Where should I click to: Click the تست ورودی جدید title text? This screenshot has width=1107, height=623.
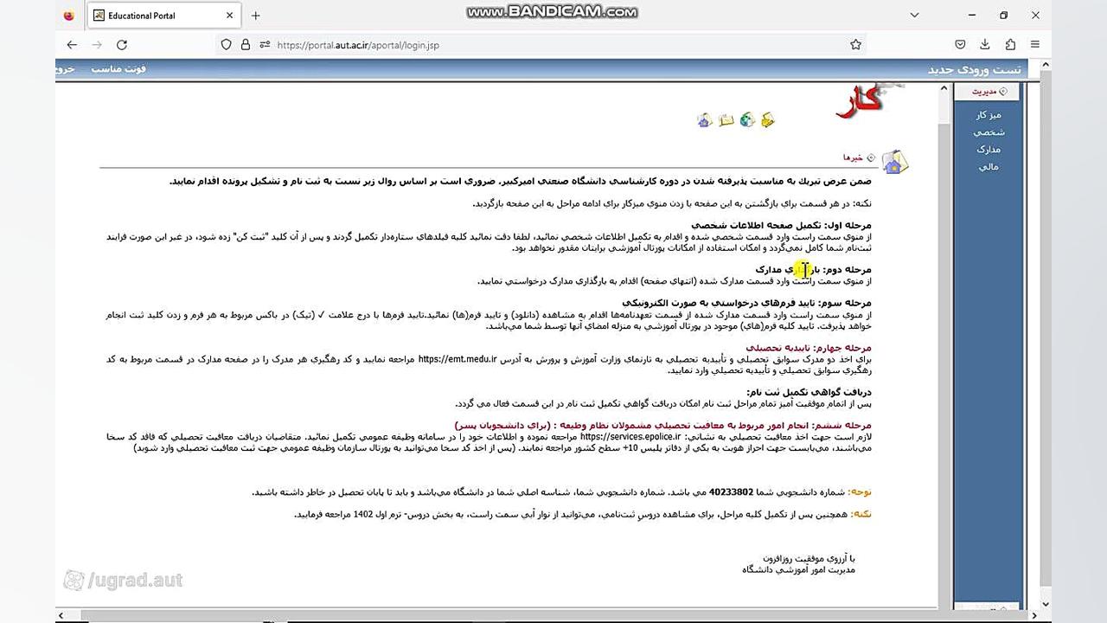click(x=974, y=69)
